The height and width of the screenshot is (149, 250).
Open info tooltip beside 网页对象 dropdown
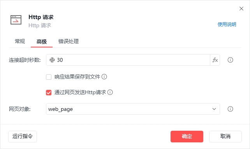[x=230, y=109]
